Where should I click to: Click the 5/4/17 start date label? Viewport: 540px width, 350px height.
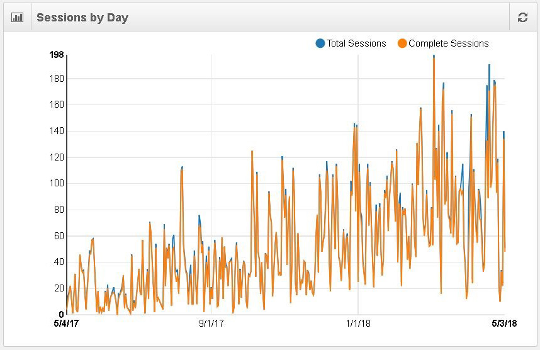coord(67,323)
